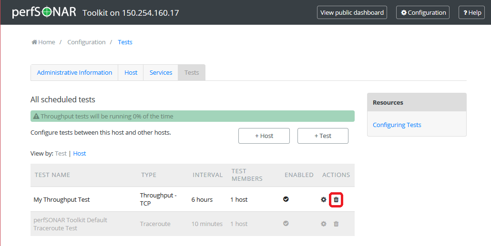
Task: Click the Traceroute type cell
Action: pyautogui.click(x=155, y=224)
